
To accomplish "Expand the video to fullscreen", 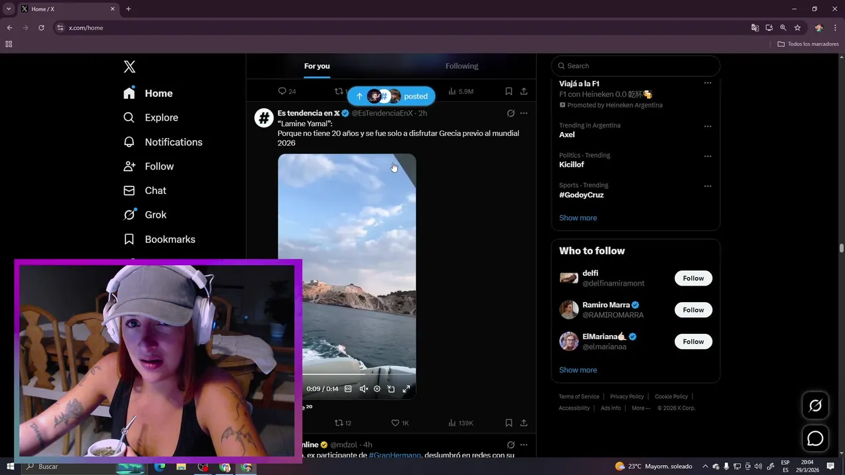I will click(406, 389).
